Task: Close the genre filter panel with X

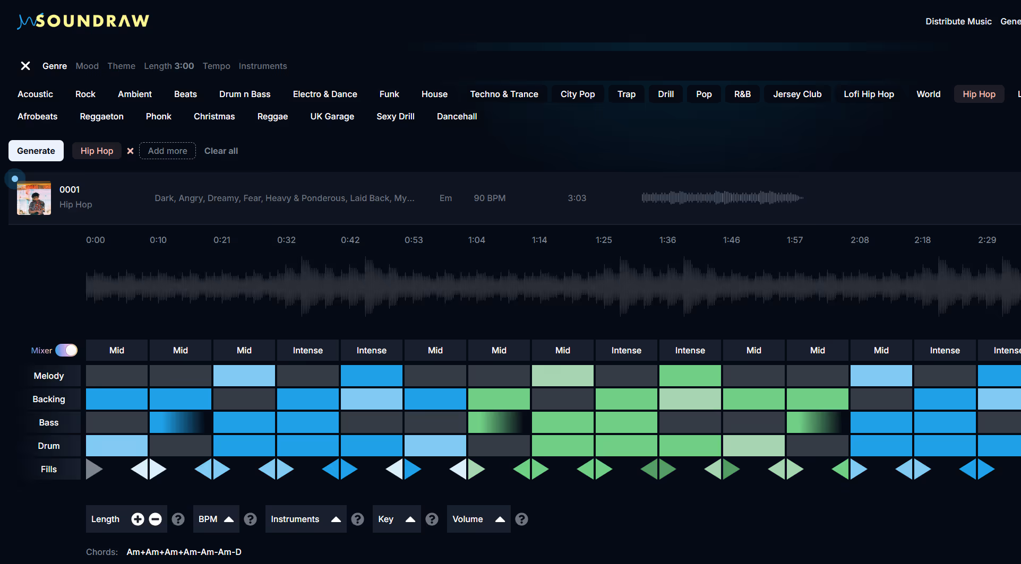Action: click(25, 66)
